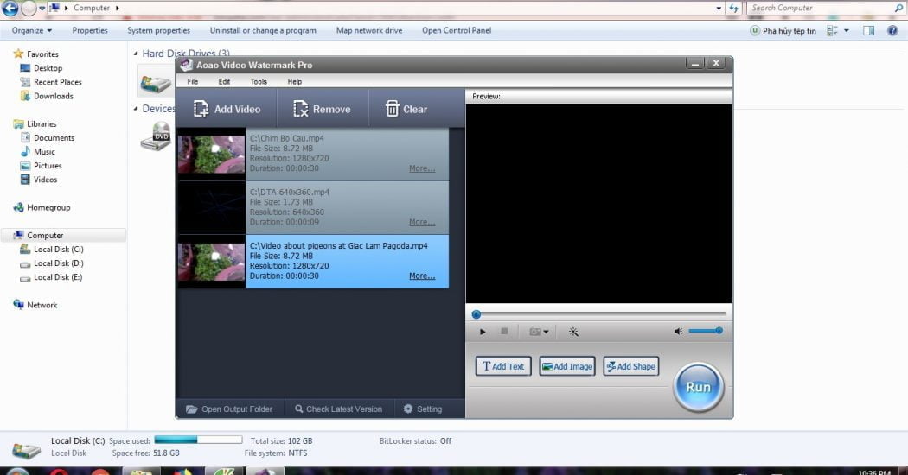Click the Explorer back arrow
Screen dimensions: 908x475
[10, 8]
